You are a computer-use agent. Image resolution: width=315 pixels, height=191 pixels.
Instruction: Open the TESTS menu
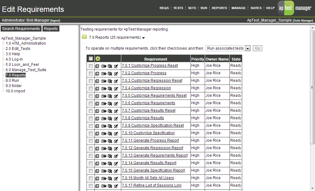[178, 8]
